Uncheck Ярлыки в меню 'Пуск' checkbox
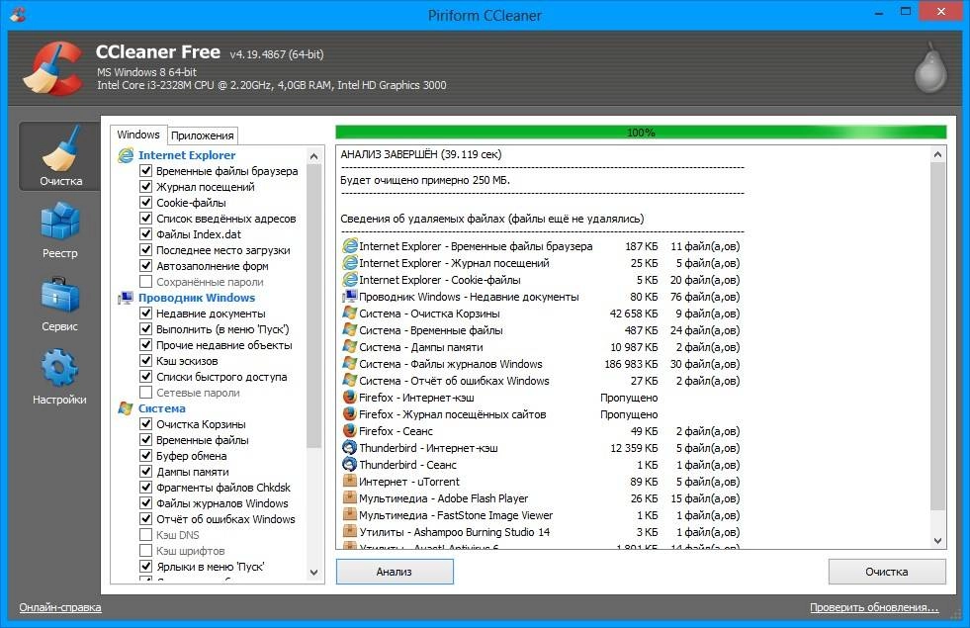 click(x=146, y=566)
